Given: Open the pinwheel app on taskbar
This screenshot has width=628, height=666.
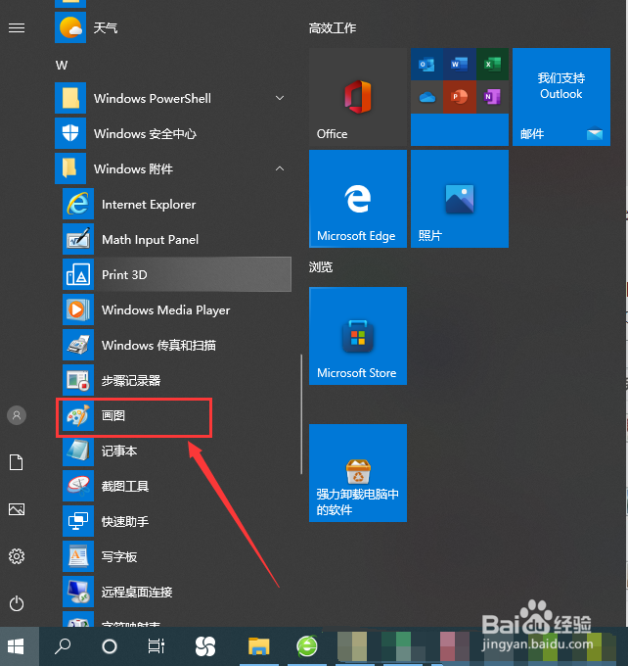Looking at the screenshot, I should 205,646.
